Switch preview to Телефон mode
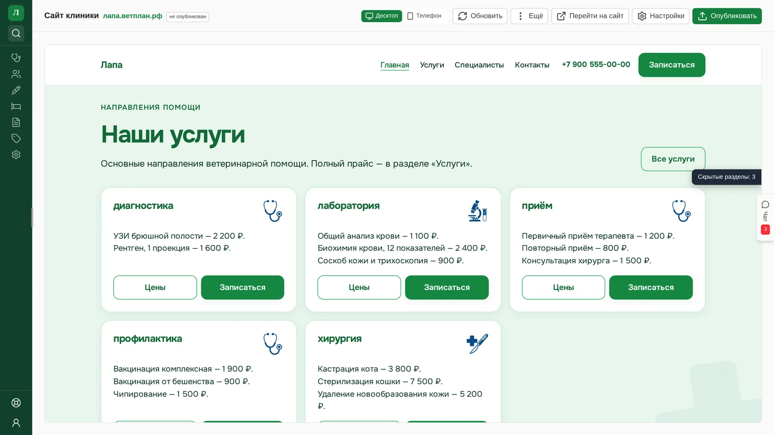The height and width of the screenshot is (435, 774). coord(424,16)
